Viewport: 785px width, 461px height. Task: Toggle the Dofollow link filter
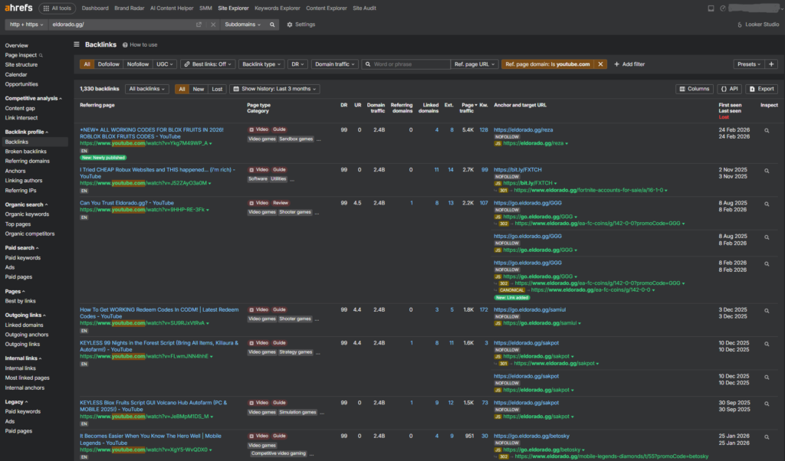(109, 64)
